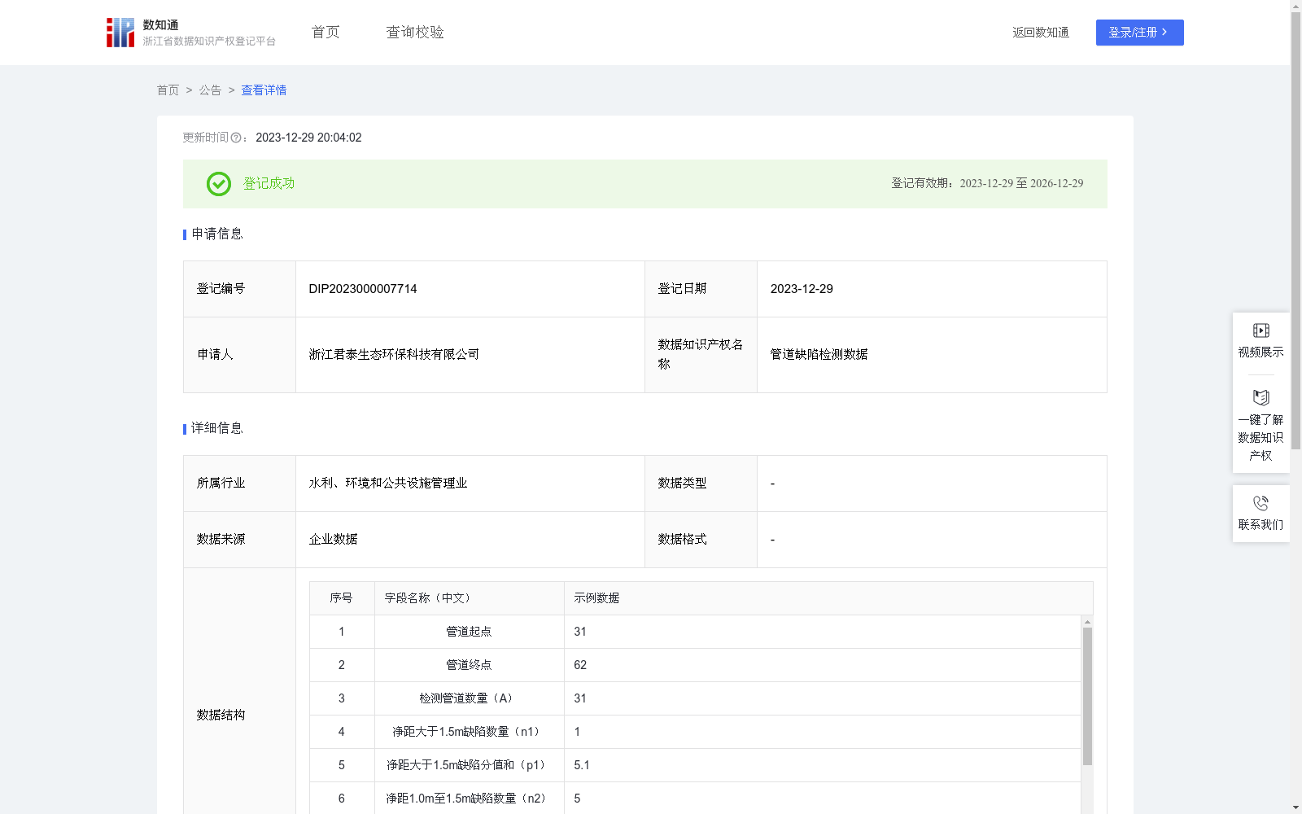Image resolution: width=1302 pixels, height=814 pixels.
Task: Select registration number DIP2023000007714
Action: [x=363, y=289]
